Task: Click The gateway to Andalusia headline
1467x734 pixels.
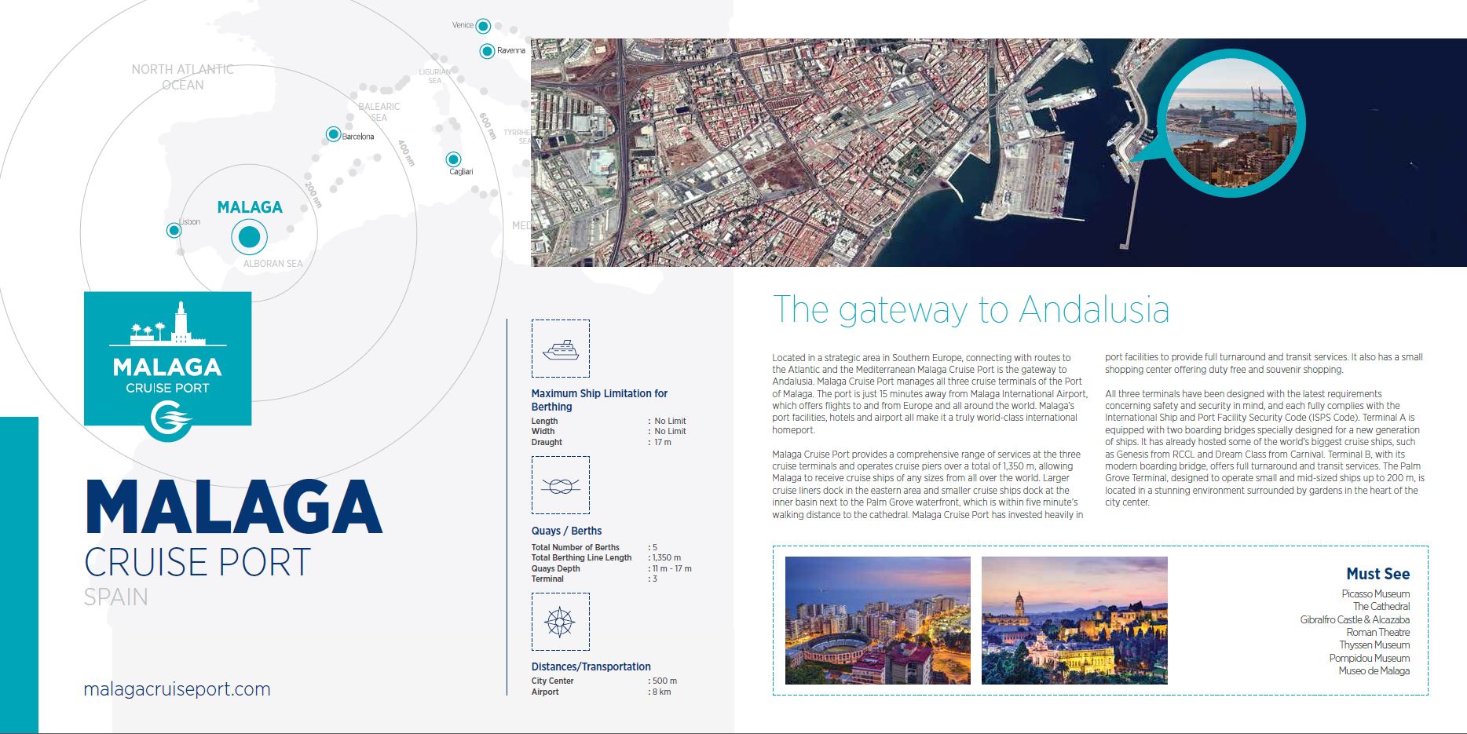Action: click(x=971, y=309)
